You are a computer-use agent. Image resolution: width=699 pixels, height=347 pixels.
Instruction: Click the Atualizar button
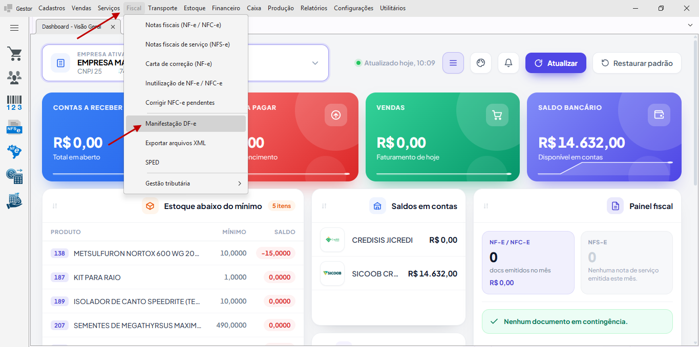tap(556, 63)
